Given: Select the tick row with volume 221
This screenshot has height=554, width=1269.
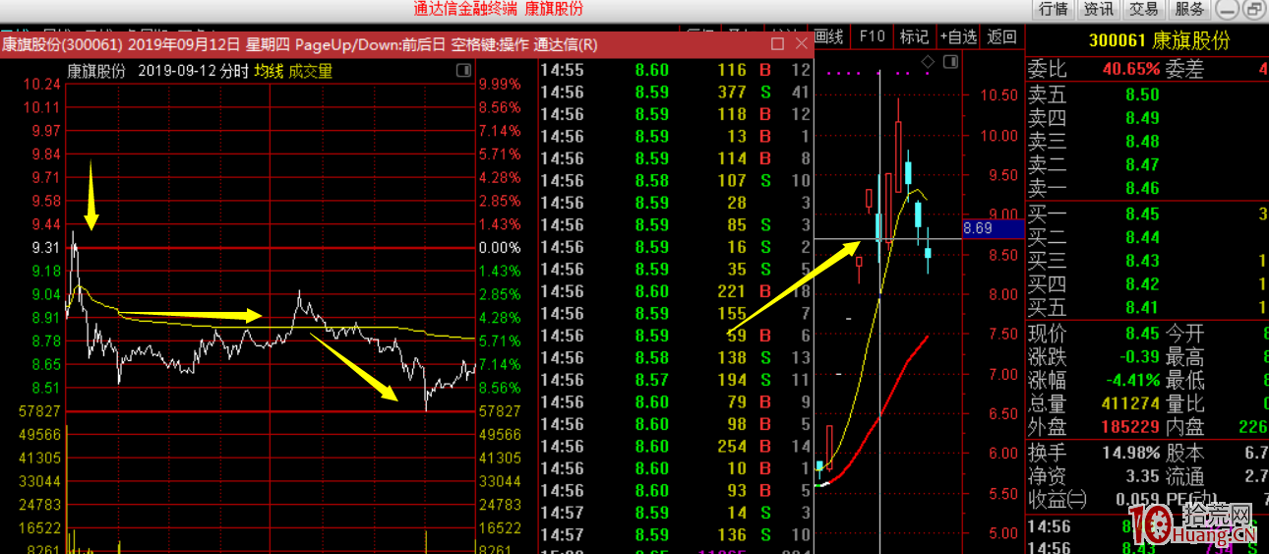Looking at the screenshot, I should [x=675, y=291].
